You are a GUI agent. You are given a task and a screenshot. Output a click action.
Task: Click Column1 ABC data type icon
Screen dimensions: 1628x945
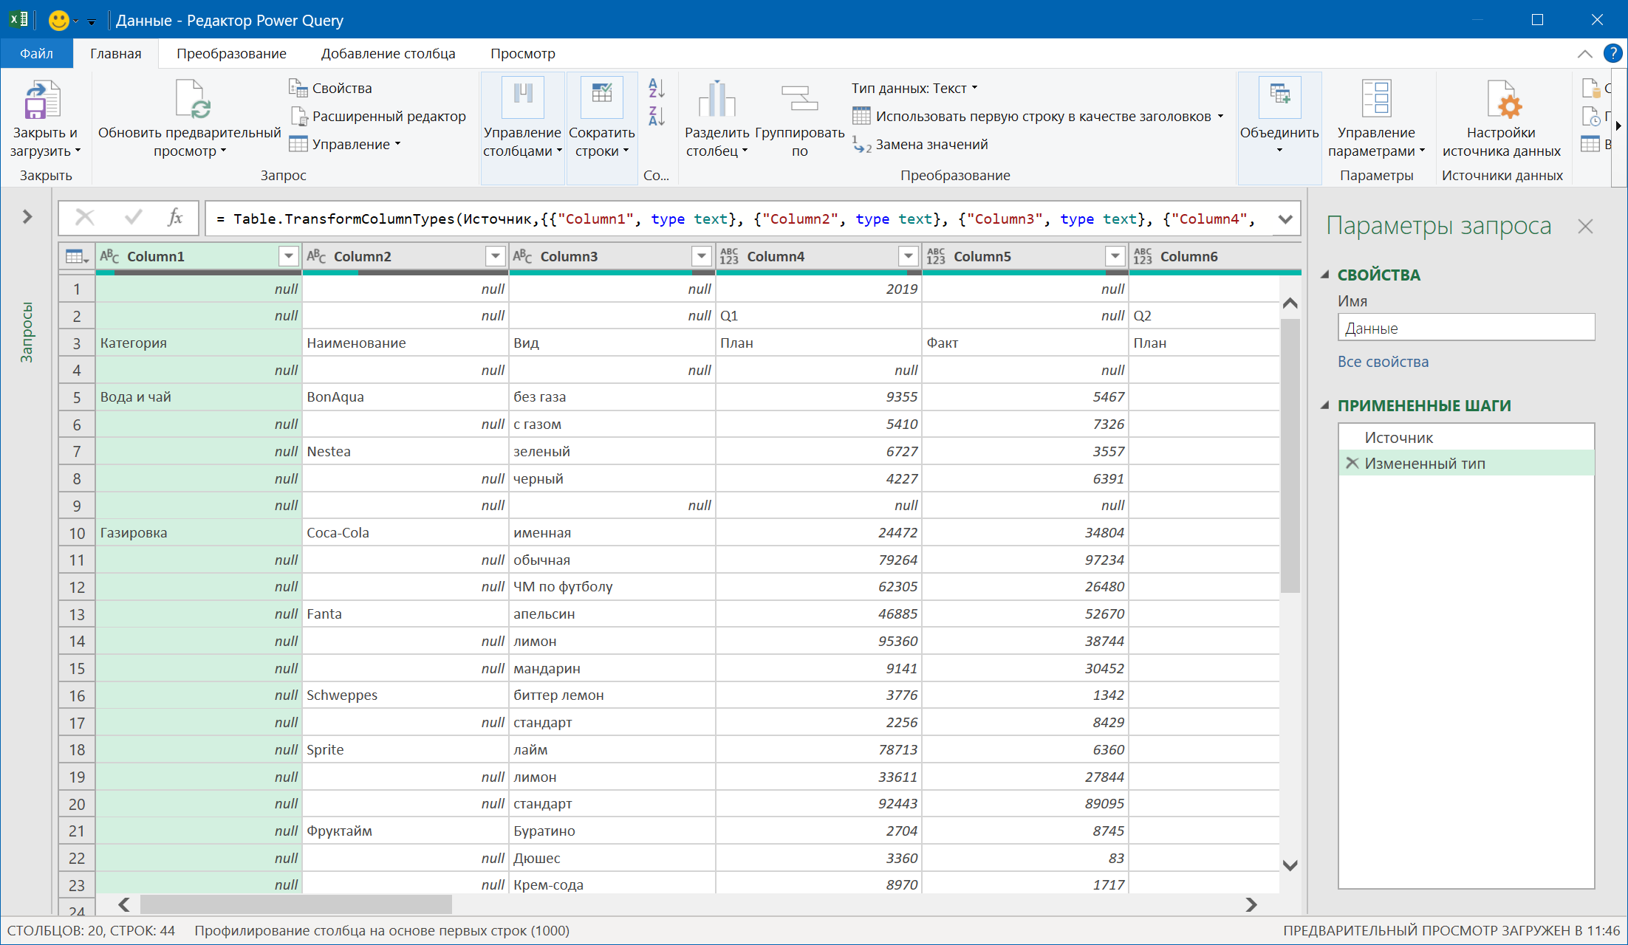(x=109, y=256)
